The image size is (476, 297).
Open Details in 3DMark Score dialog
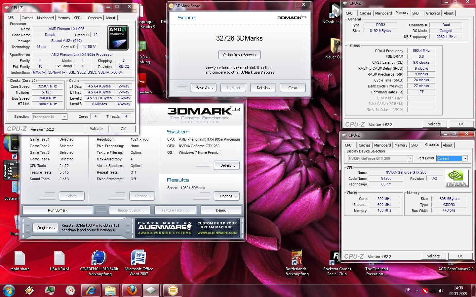click(263, 88)
